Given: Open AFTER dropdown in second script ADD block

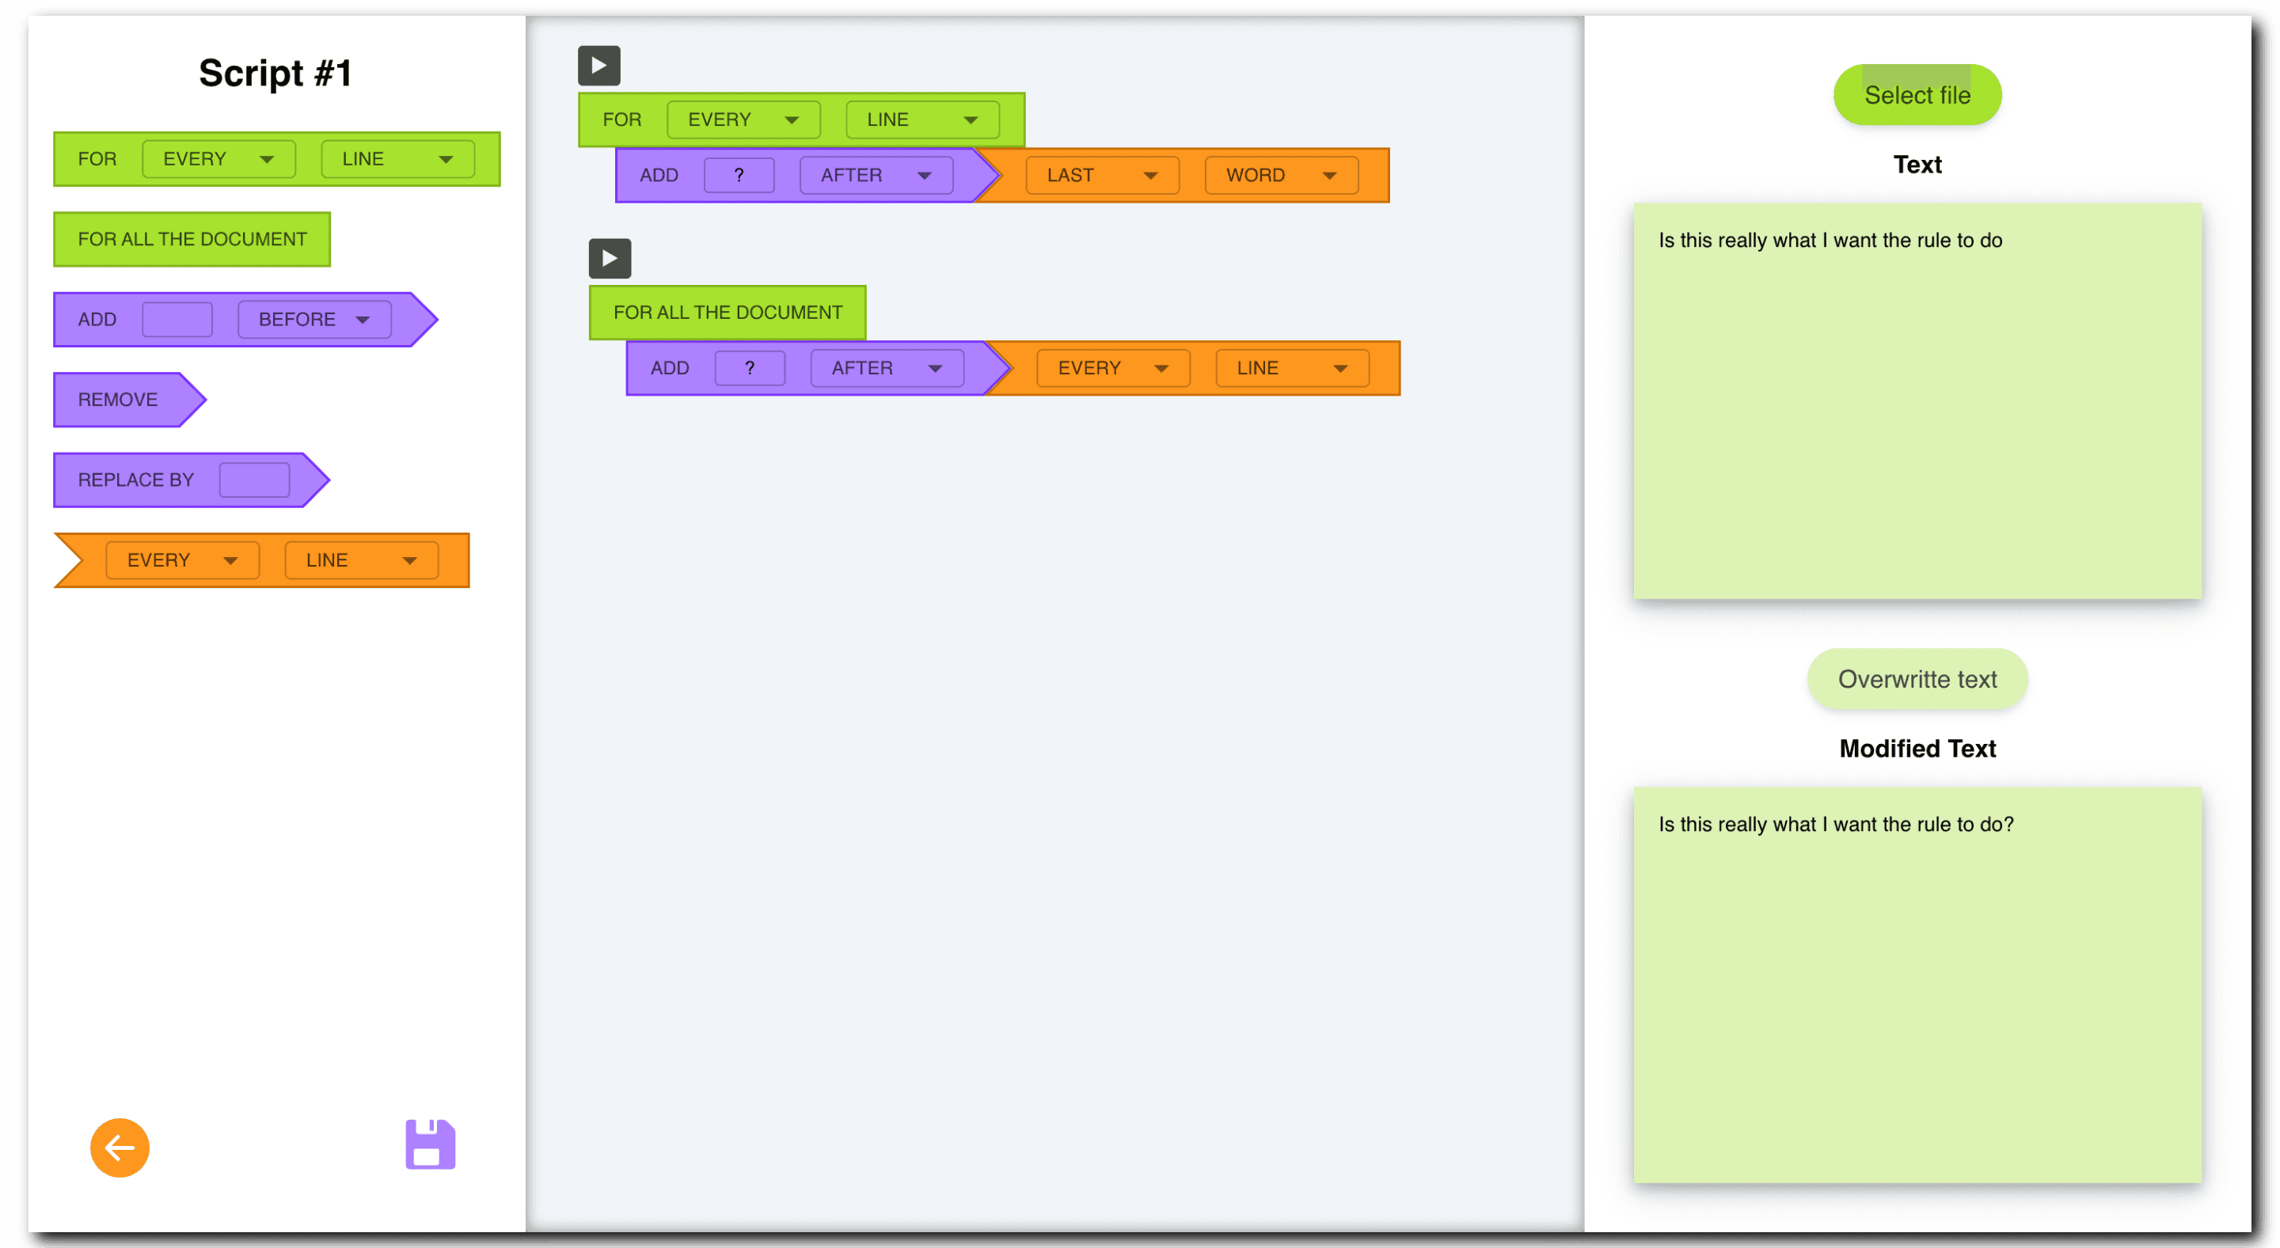Looking at the screenshot, I should pyautogui.click(x=887, y=368).
